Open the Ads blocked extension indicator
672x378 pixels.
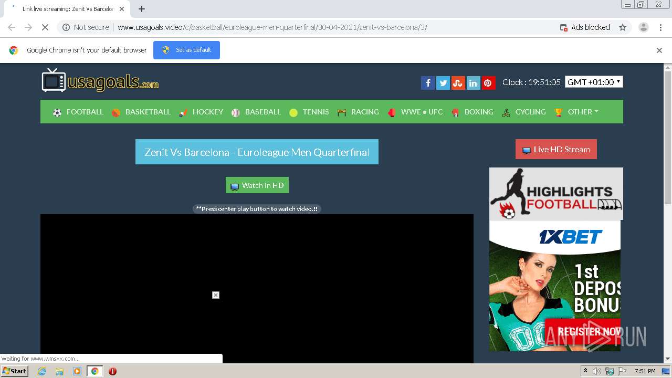tap(585, 27)
